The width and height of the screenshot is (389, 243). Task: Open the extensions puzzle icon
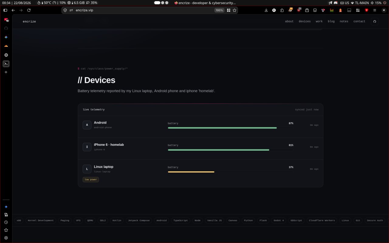point(282,10)
